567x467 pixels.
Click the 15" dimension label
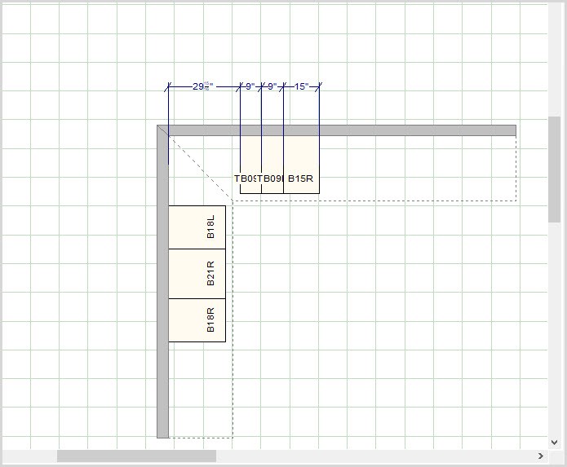302,86
